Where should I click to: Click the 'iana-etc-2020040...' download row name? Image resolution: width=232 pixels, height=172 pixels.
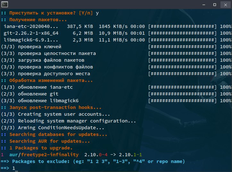(x=31, y=26)
